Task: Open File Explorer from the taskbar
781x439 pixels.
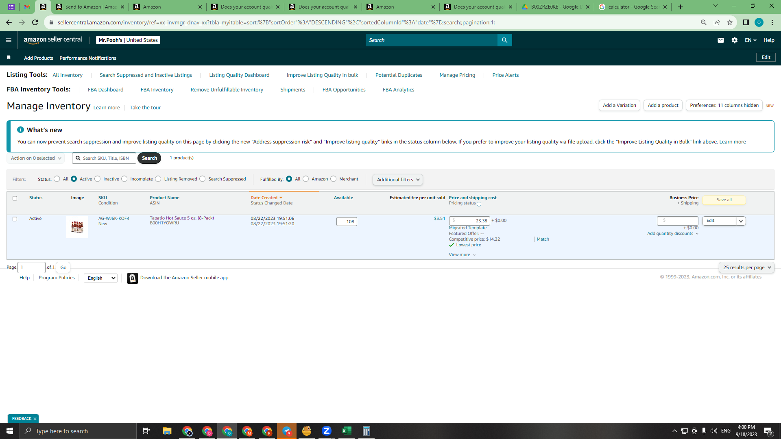Action: [x=167, y=431]
